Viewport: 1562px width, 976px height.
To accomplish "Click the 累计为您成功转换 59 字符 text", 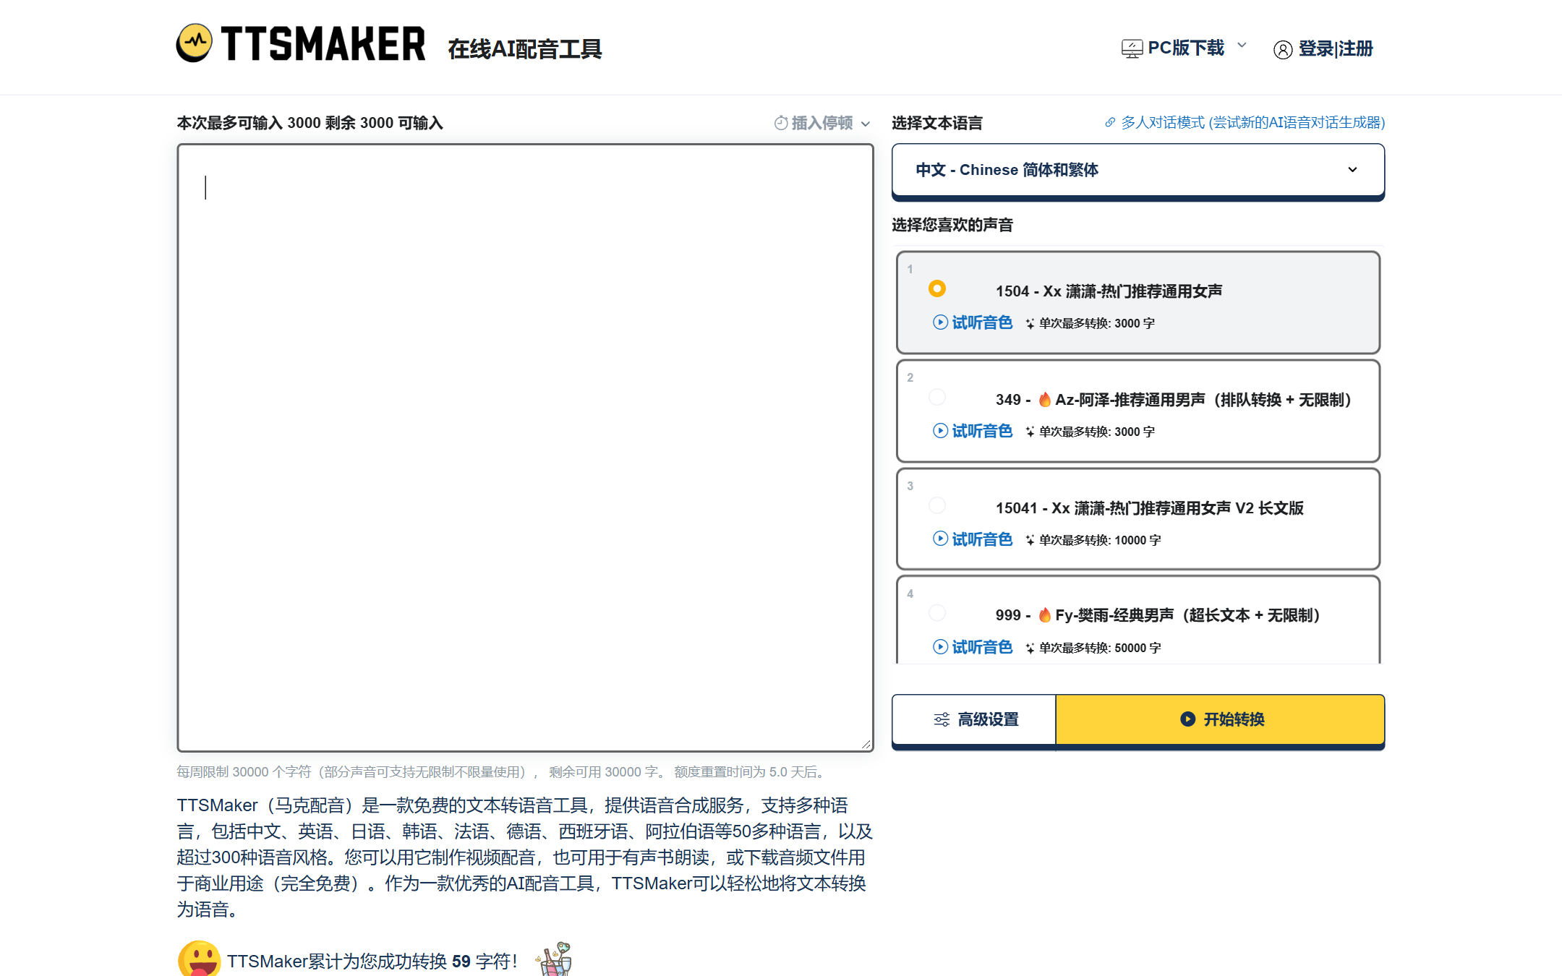I will (x=372, y=962).
